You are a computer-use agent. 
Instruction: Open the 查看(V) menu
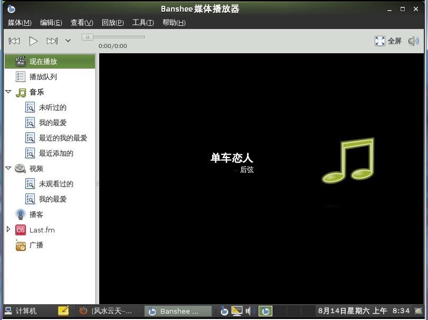coord(82,23)
